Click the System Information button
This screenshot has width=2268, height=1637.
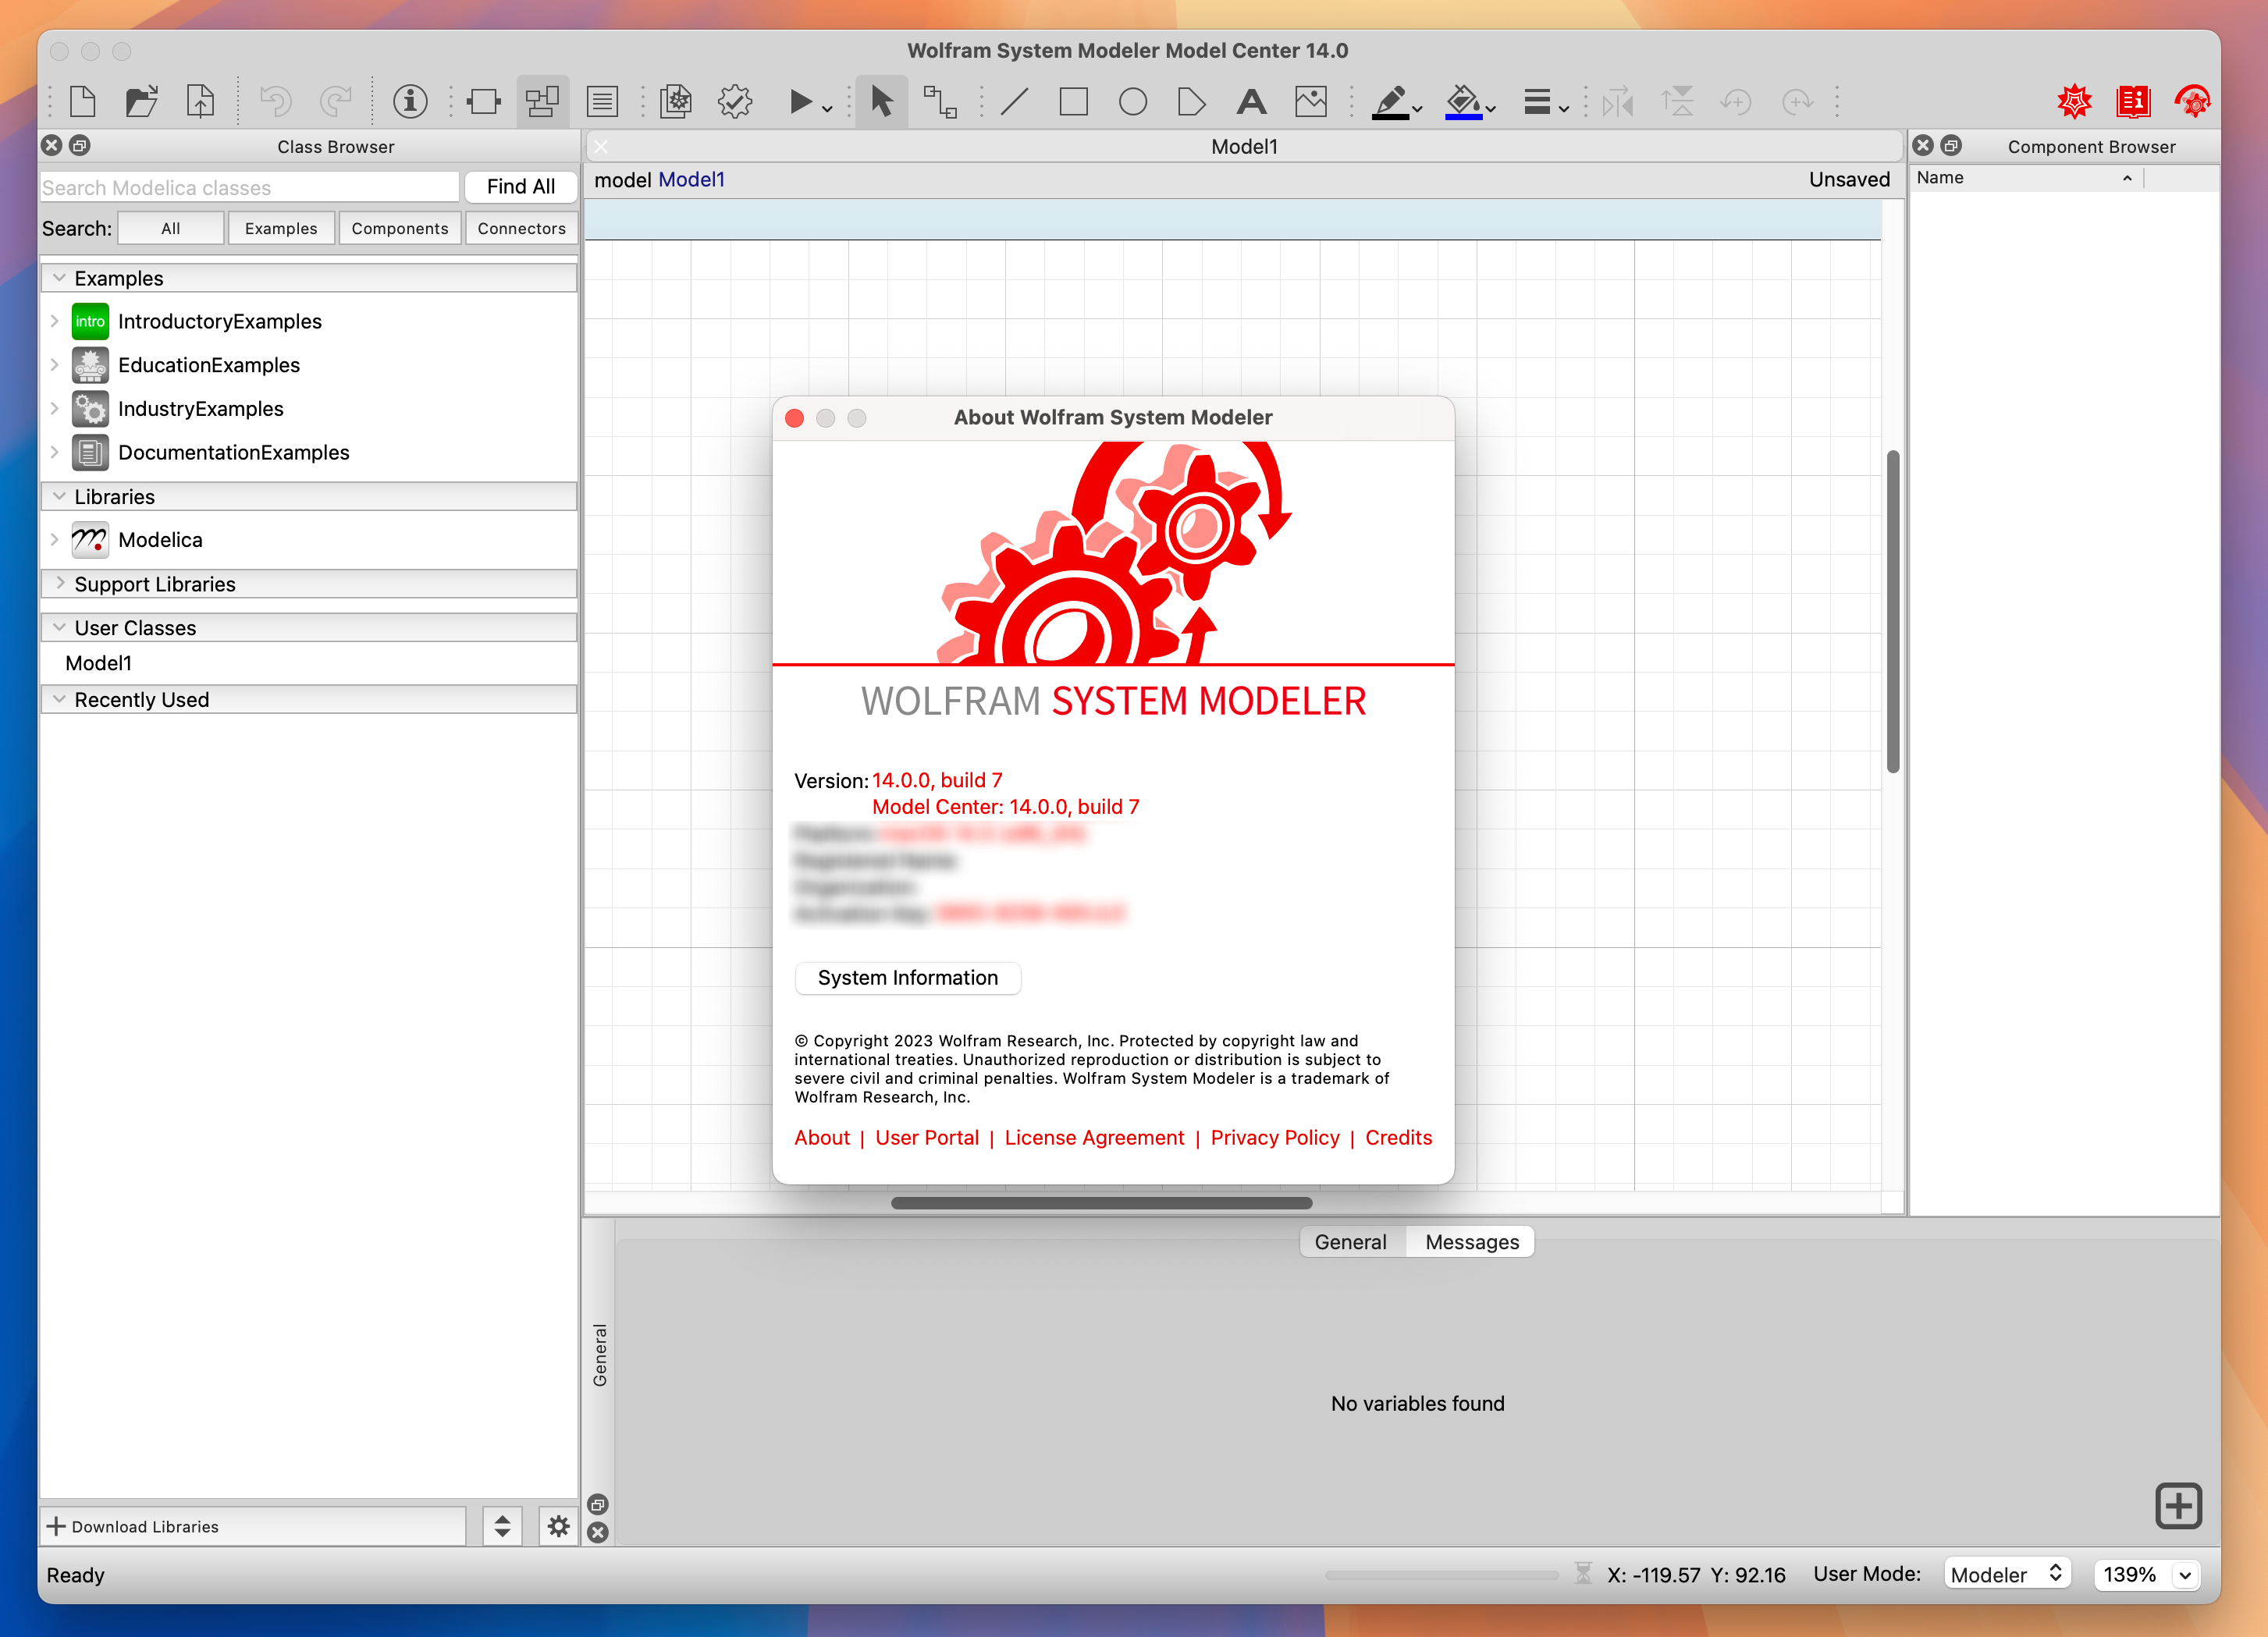(x=907, y=977)
